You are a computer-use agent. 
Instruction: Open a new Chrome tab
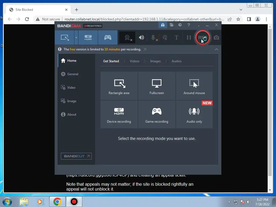click(76, 10)
